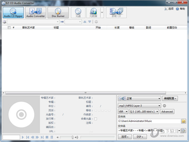Open the VBR mode dropdown
Viewport: 189px width, 142px height.
point(123,111)
